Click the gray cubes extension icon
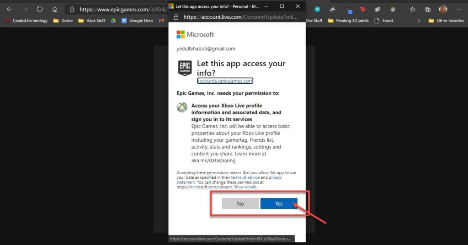468x245 pixels. (x=378, y=9)
